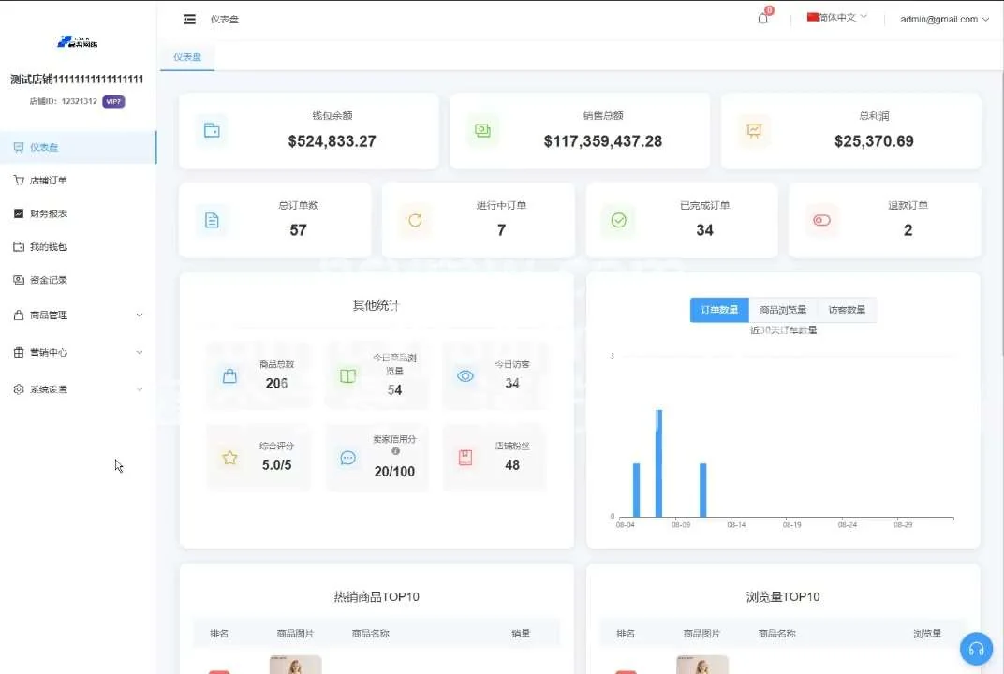Expand the 营销中心 sidebar menu
Image resolution: width=1004 pixels, height=674 pixels.
click(x=79, y=353)
